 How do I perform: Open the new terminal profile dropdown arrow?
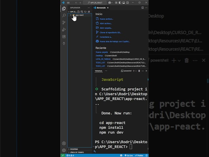click(x=136, y=71)
